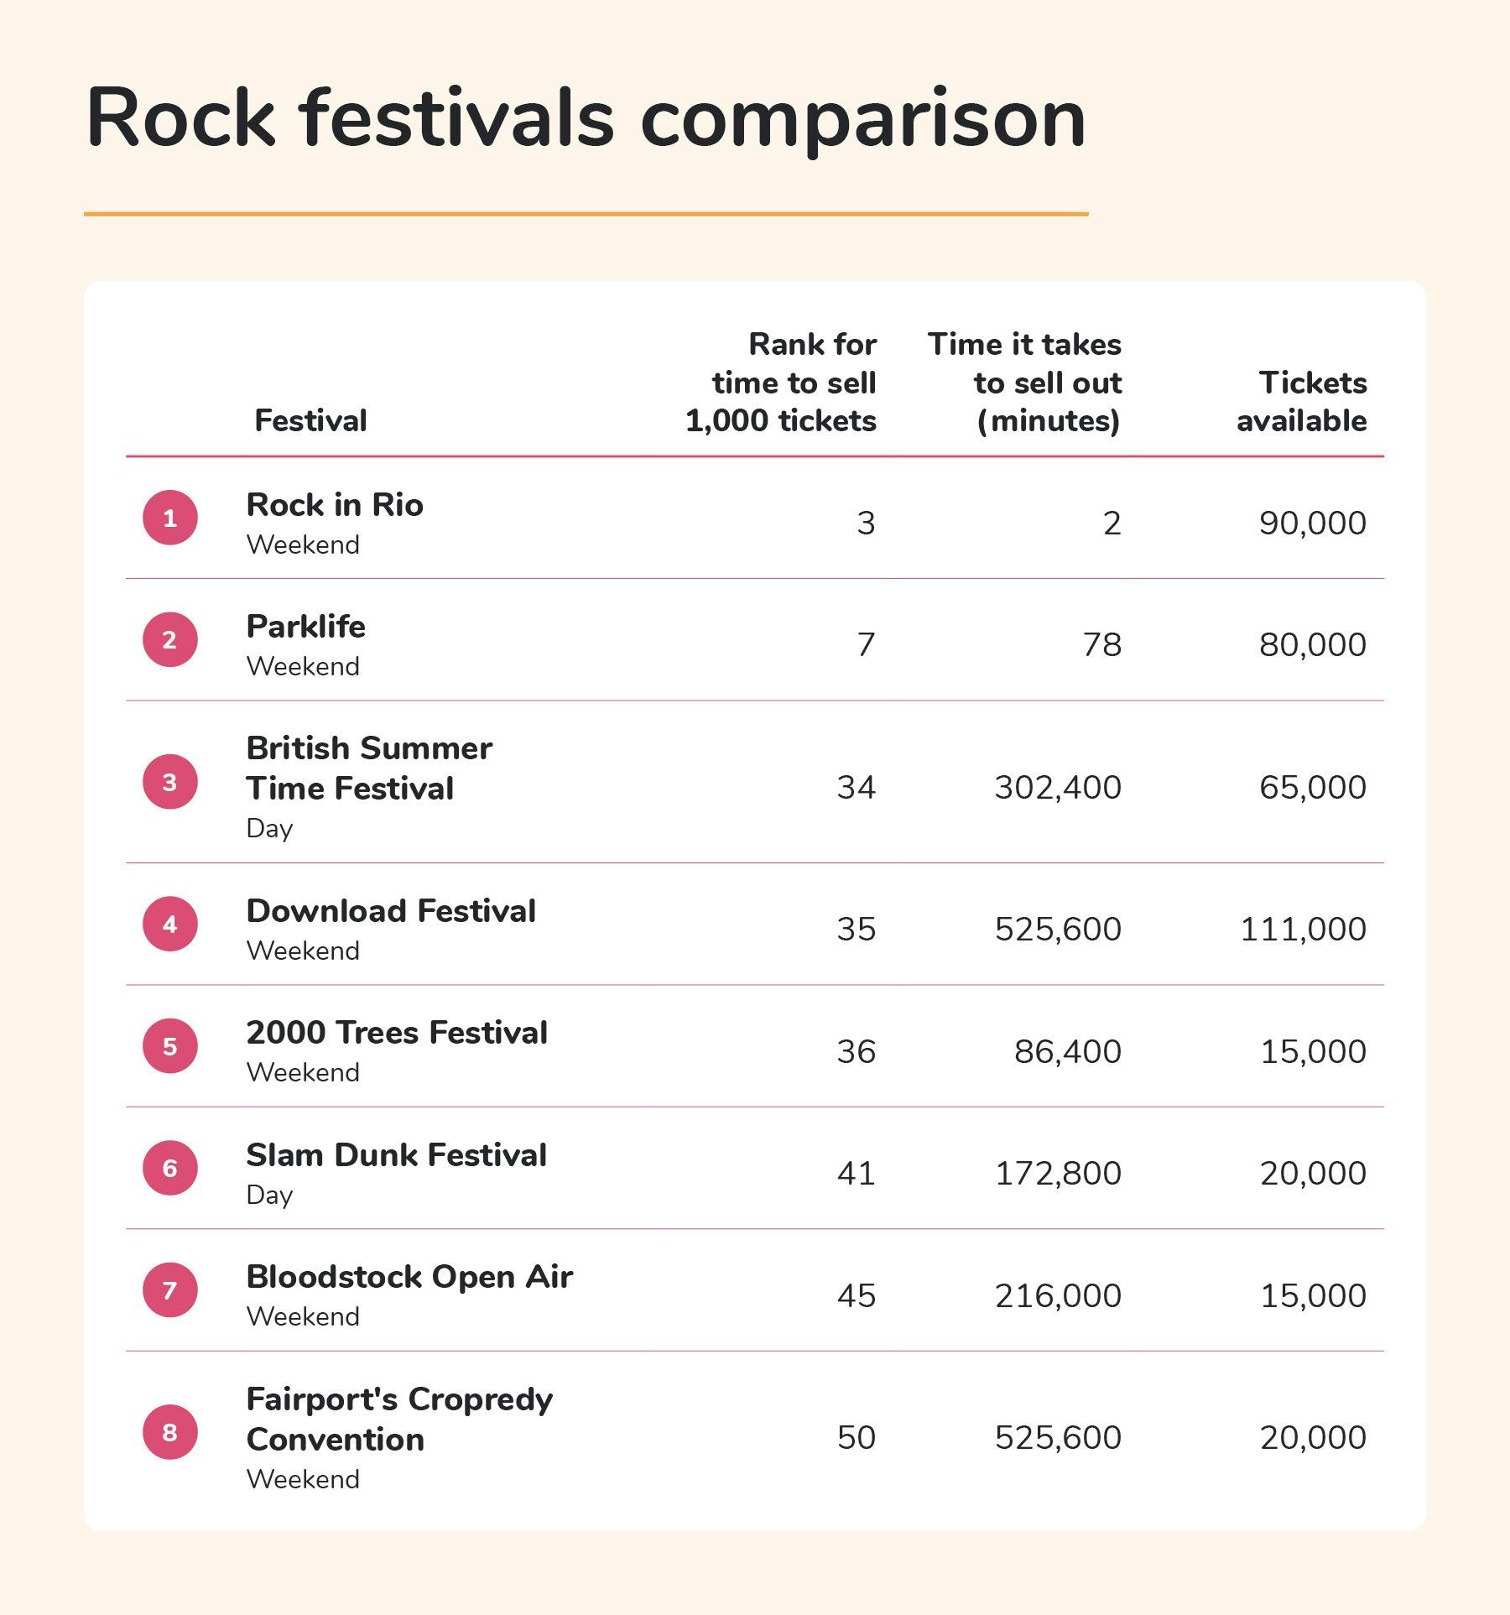Click the pink number 5 badge
The height and width of the screenshot is (1615, 1510).
[170, 1046]
